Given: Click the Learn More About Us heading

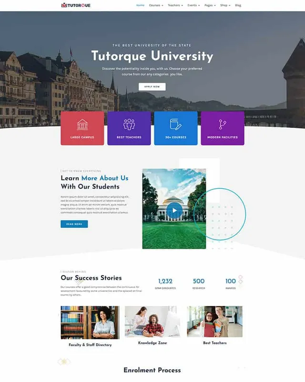Looking at the screenshot, I should (x=94, y=182).
